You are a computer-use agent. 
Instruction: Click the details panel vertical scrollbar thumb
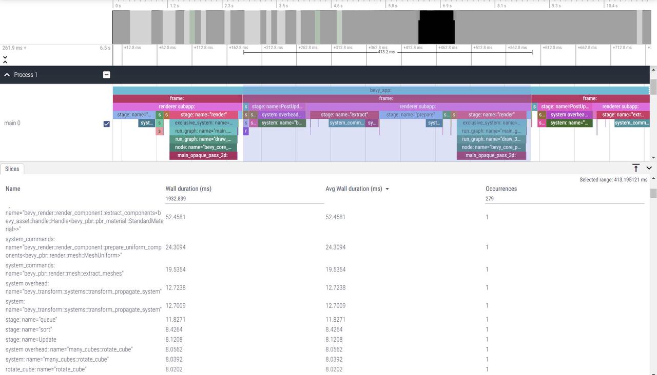653,193
